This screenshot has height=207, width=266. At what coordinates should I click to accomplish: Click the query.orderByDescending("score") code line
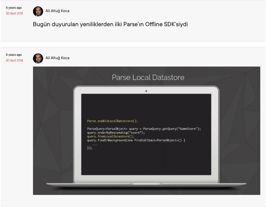(116, 132)
